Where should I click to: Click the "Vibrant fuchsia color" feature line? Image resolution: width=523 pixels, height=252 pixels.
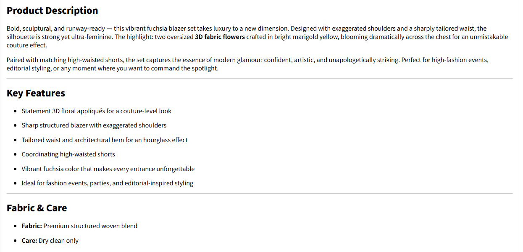(x=108, y=169)
